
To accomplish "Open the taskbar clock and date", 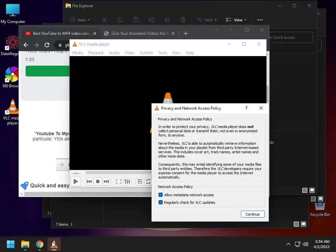I will [322, 244].
